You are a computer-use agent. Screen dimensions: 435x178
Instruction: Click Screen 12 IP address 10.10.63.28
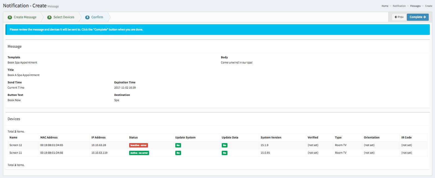coord(99,145)
